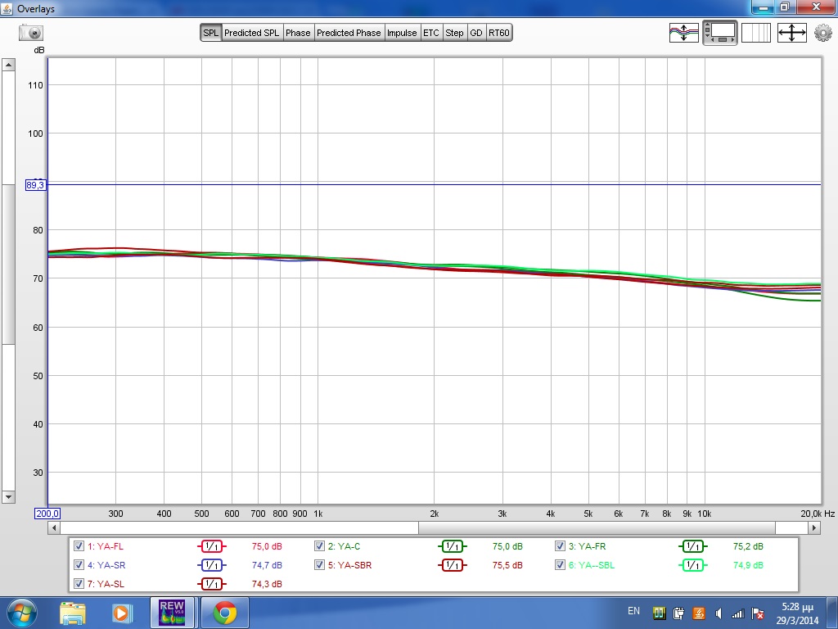Click the vertical scrollbar up arrow
The width and height of the screenshot is (838, 629).
tap(8, 65)
